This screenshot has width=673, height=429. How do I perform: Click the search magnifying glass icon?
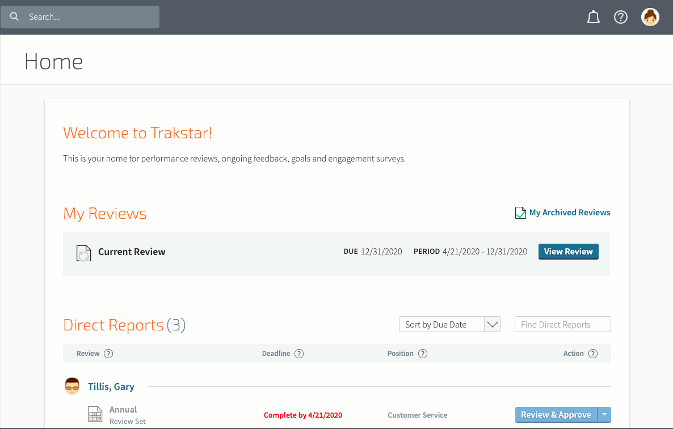(x=14, y=16)
